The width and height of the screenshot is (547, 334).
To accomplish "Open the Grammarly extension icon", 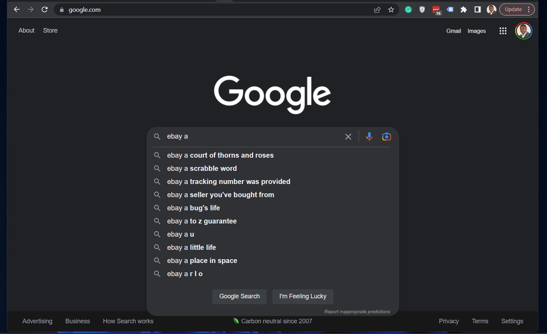I will click(409, 10).
